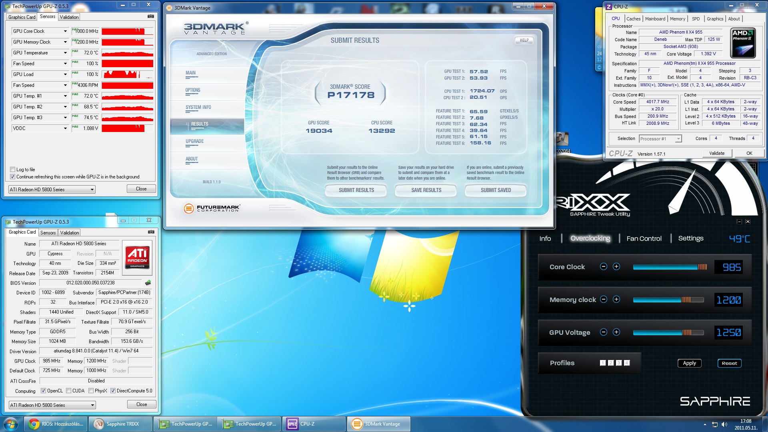Screen dimensions: 768x432
Task: Select TRIXX profile 2
Action: pos(611,363)
